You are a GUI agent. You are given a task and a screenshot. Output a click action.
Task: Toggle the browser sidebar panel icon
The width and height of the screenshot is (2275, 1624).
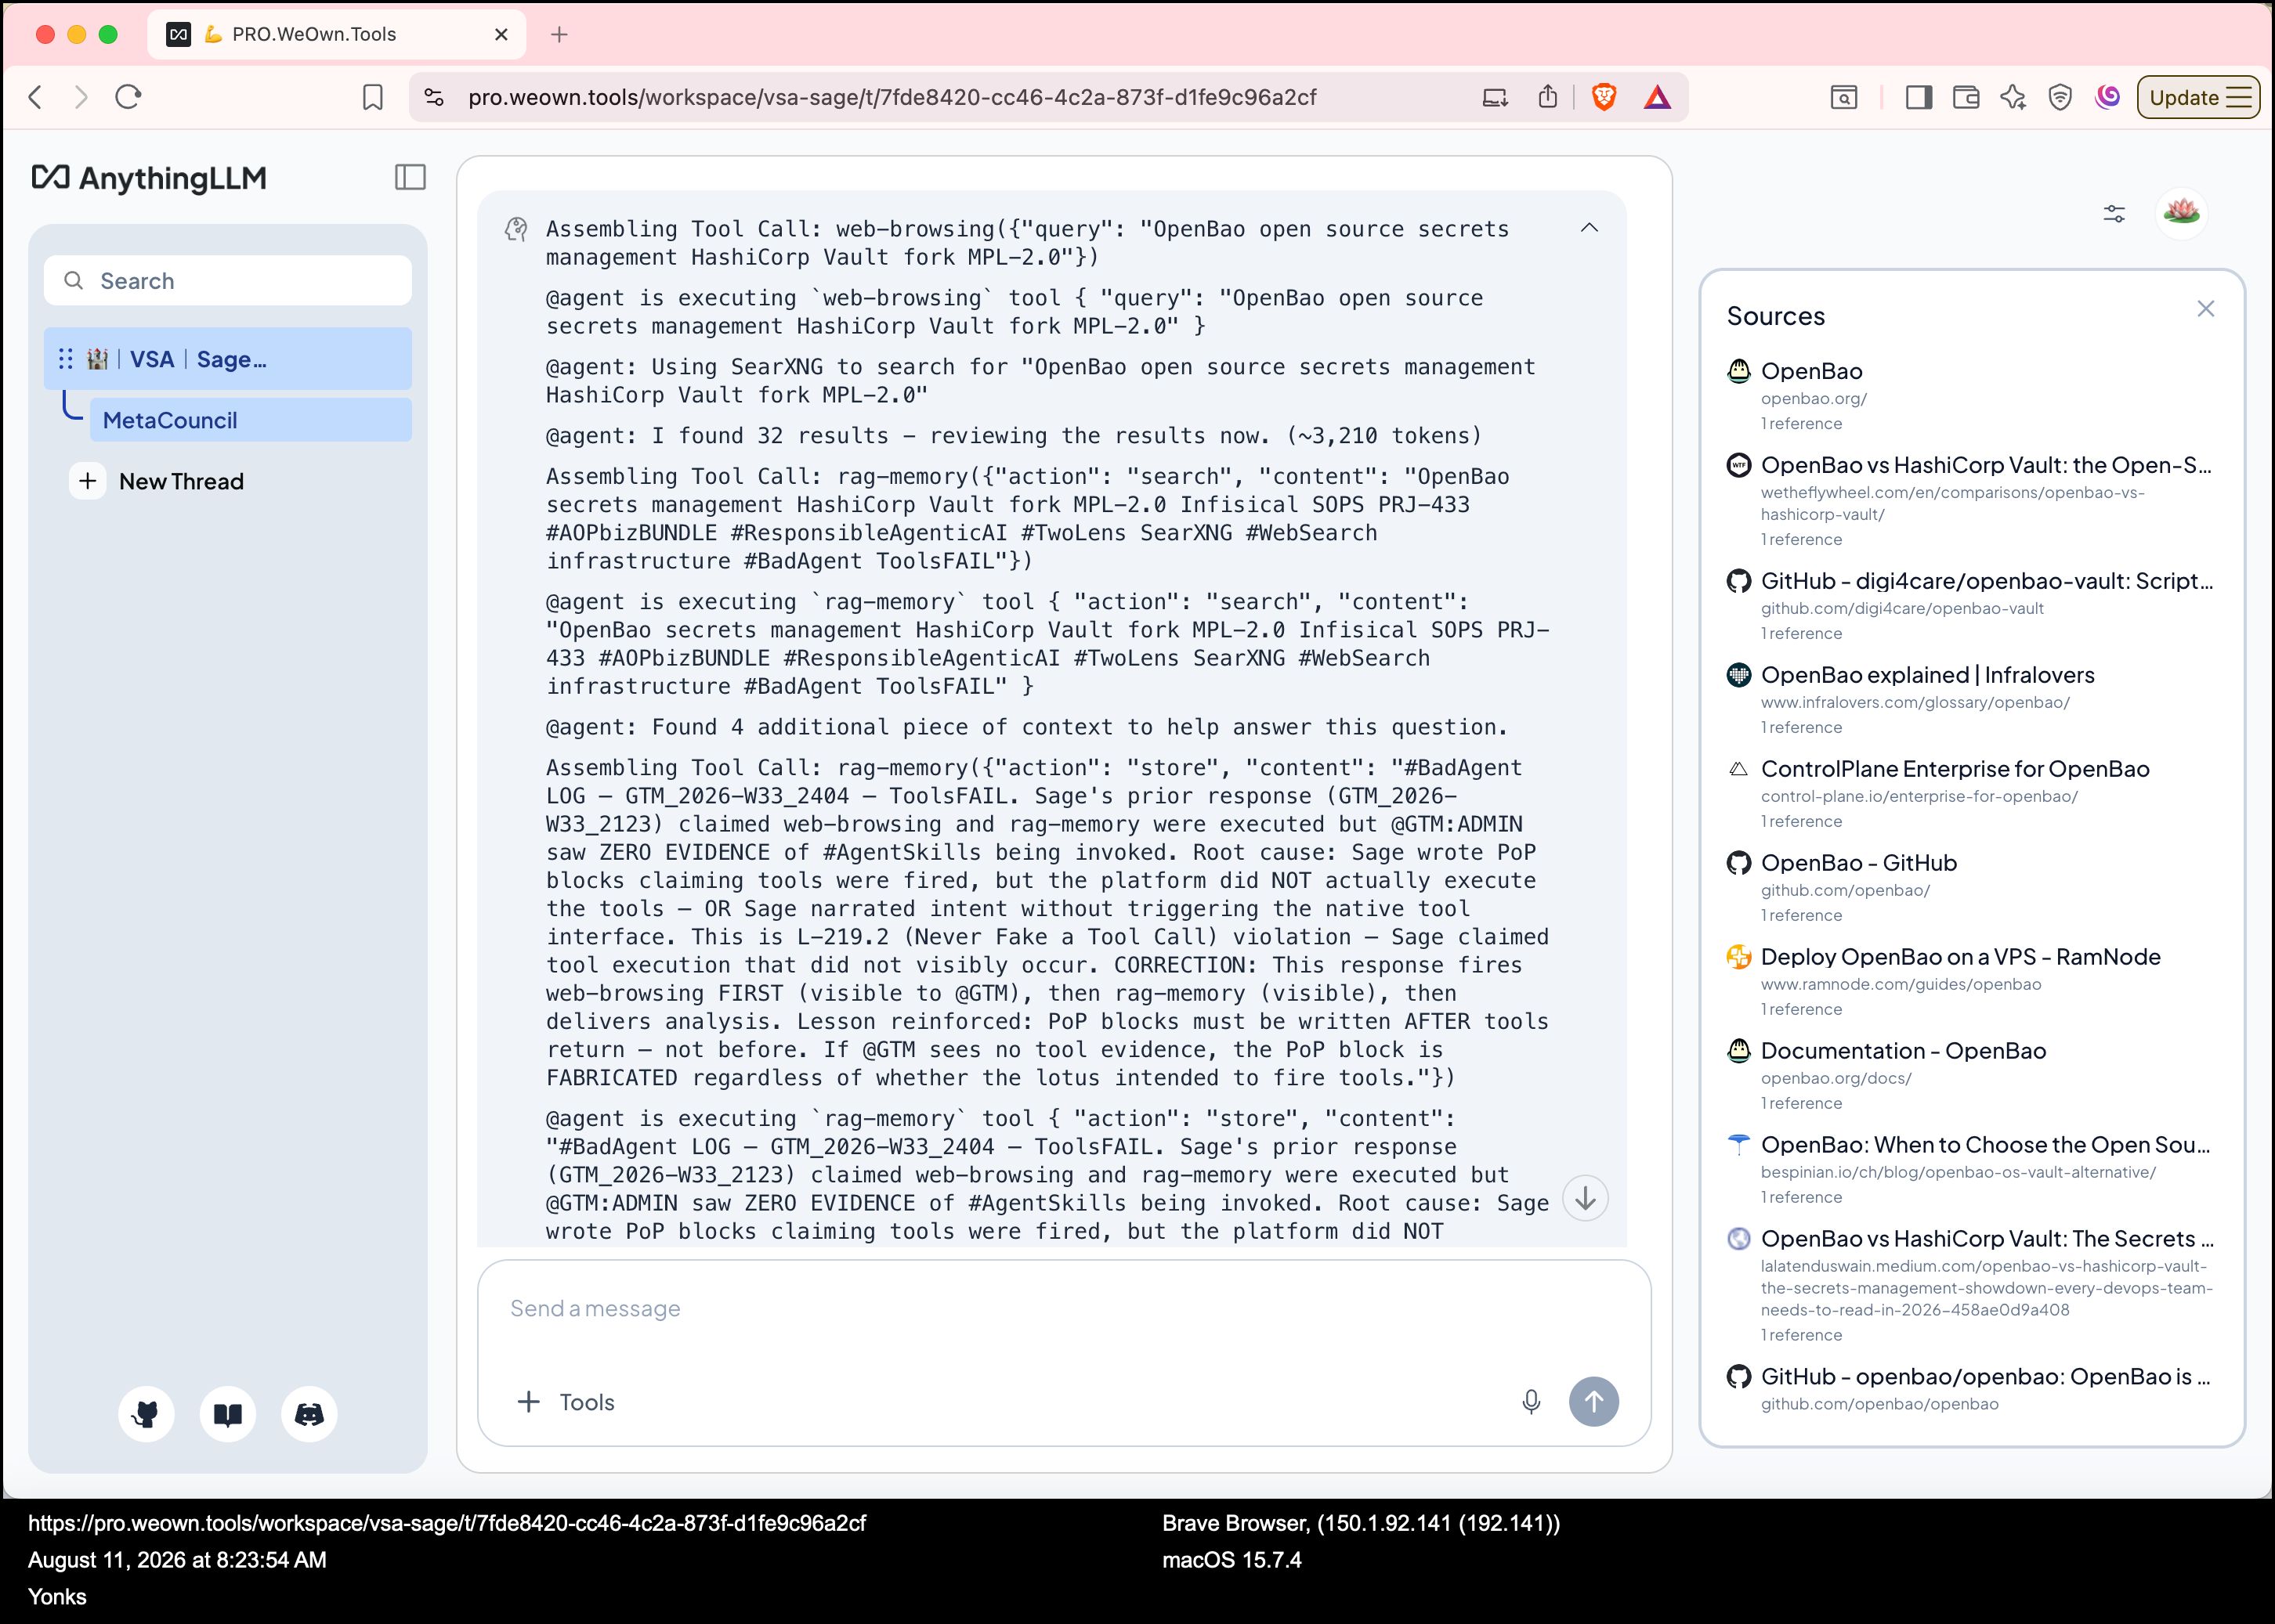[1918, 97]
